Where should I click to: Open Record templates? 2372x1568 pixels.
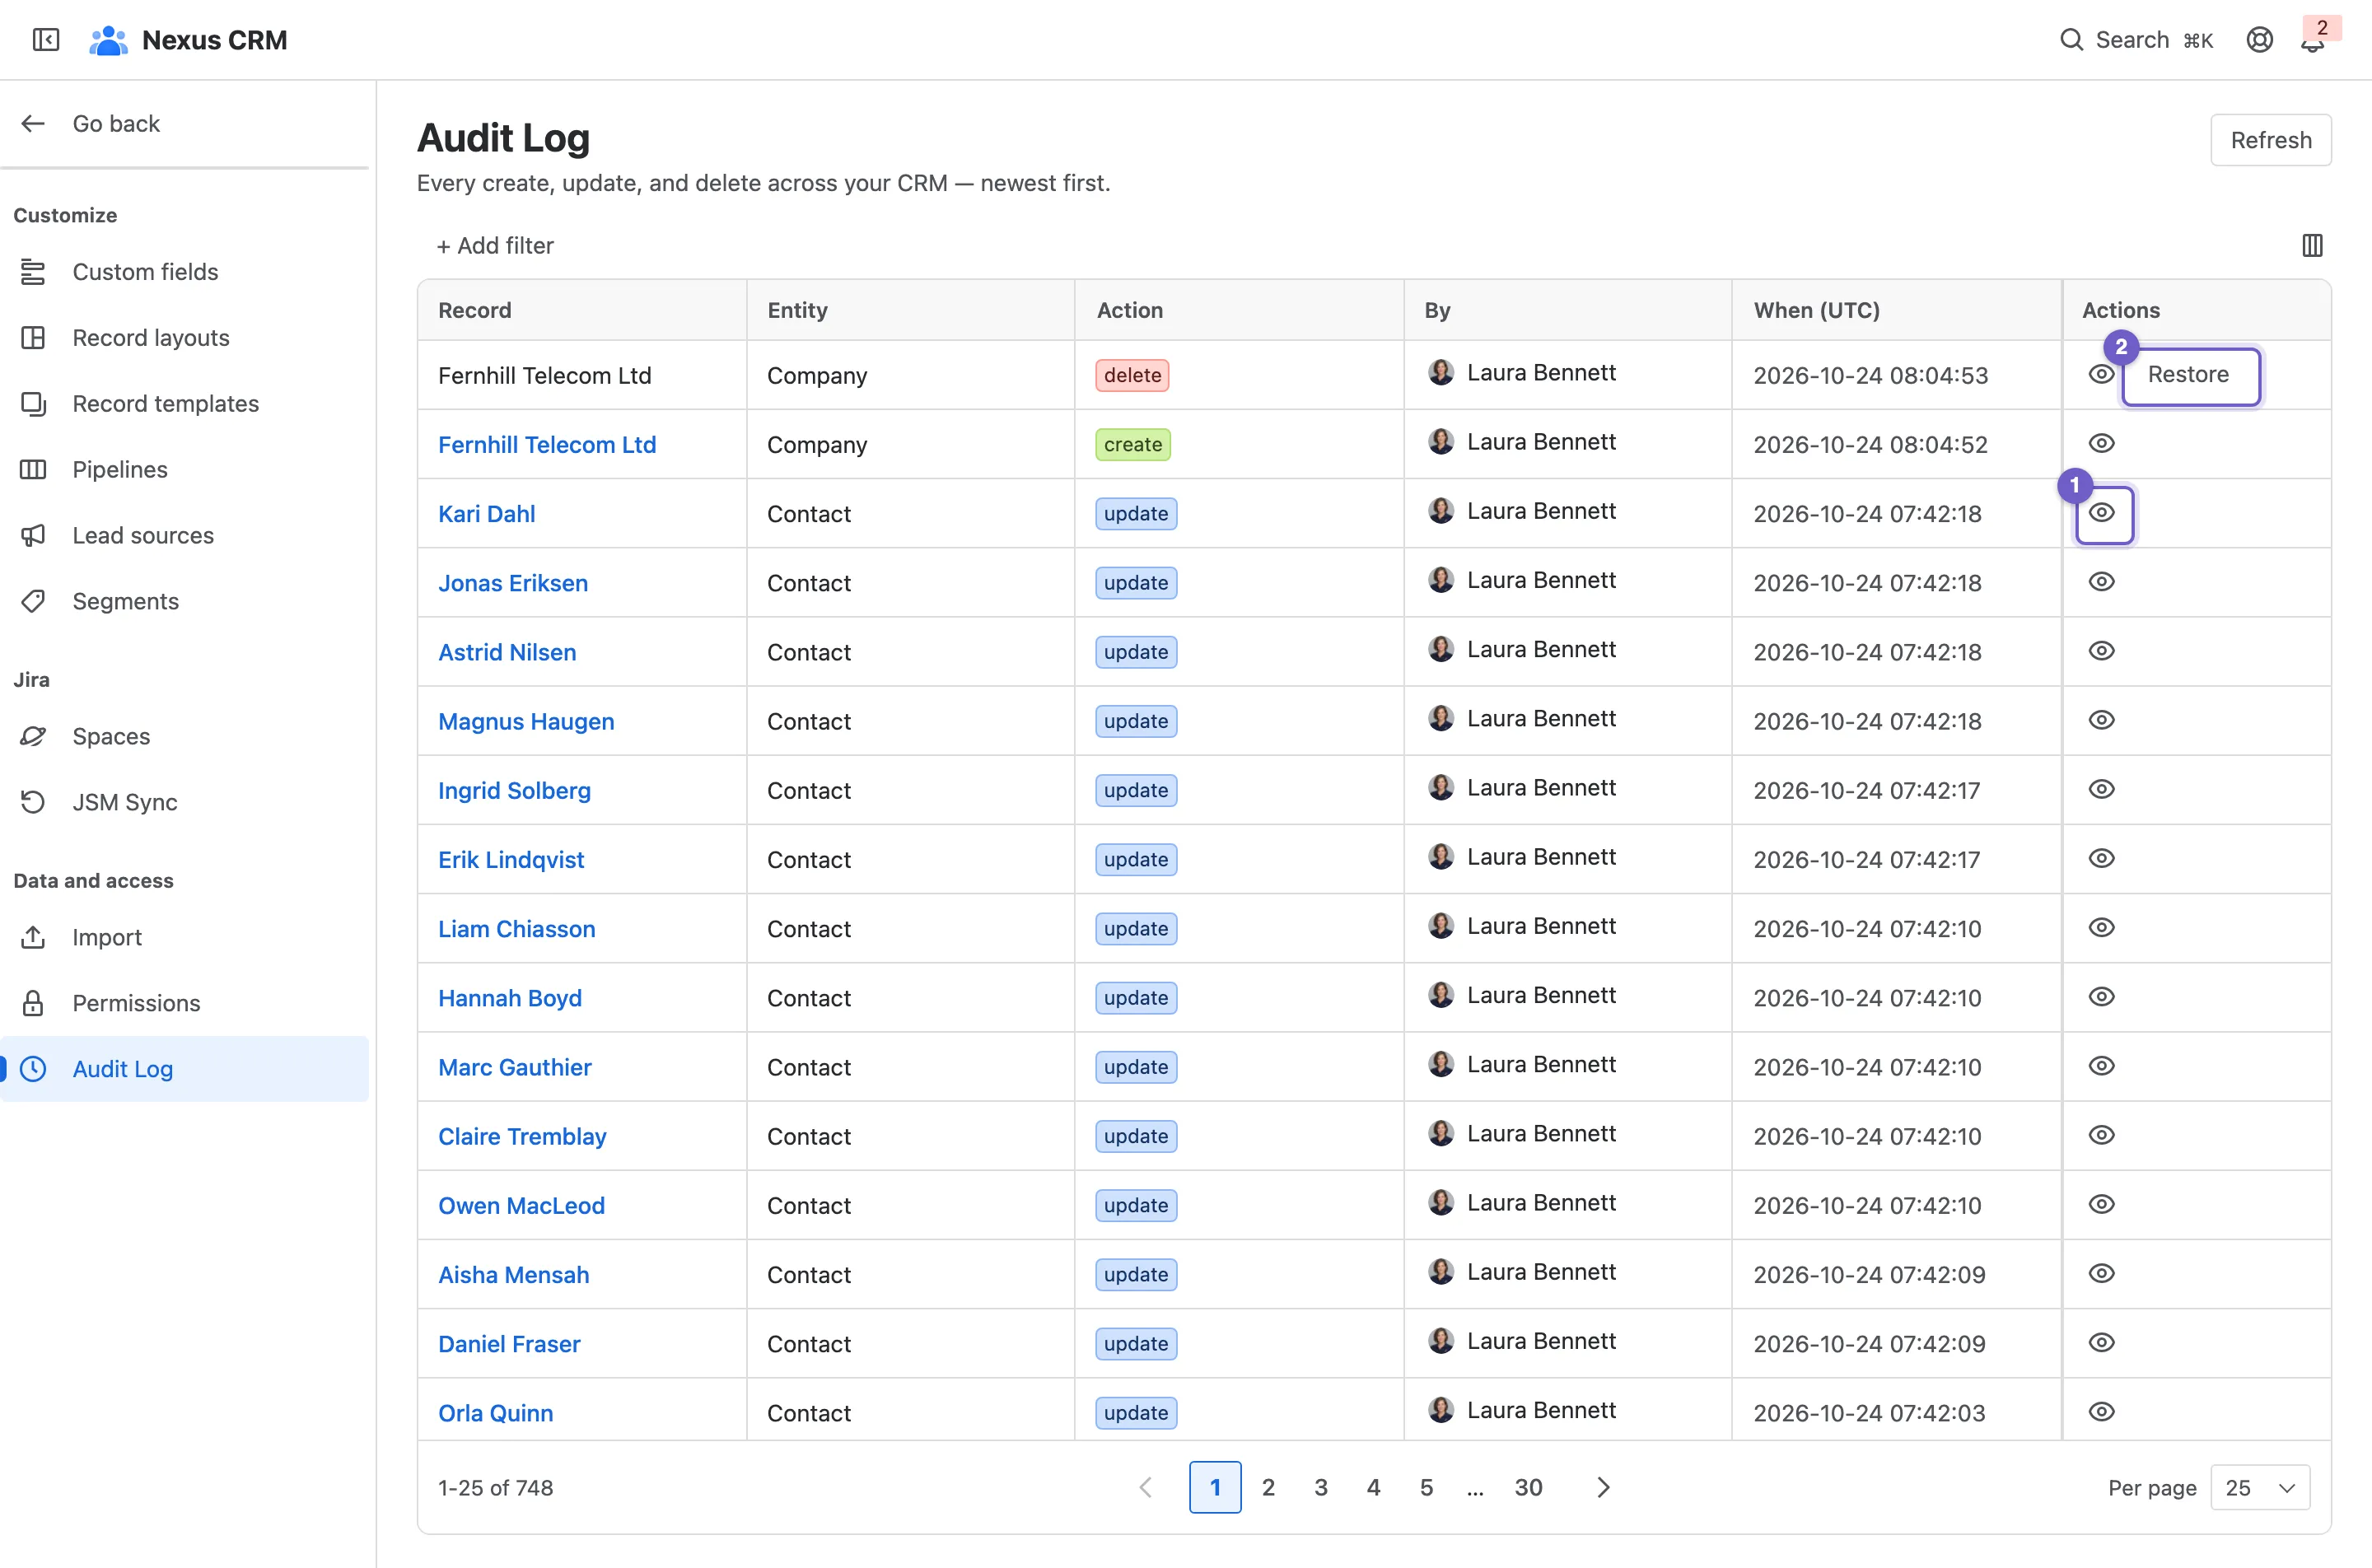point(185,404)
